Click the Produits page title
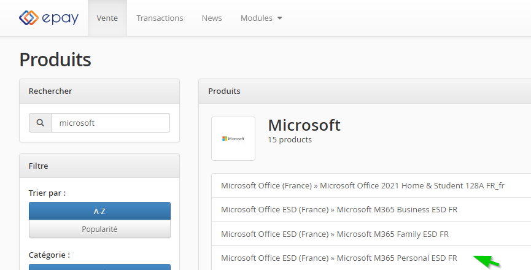Screen dimensions: 531x270 point(55,60)
